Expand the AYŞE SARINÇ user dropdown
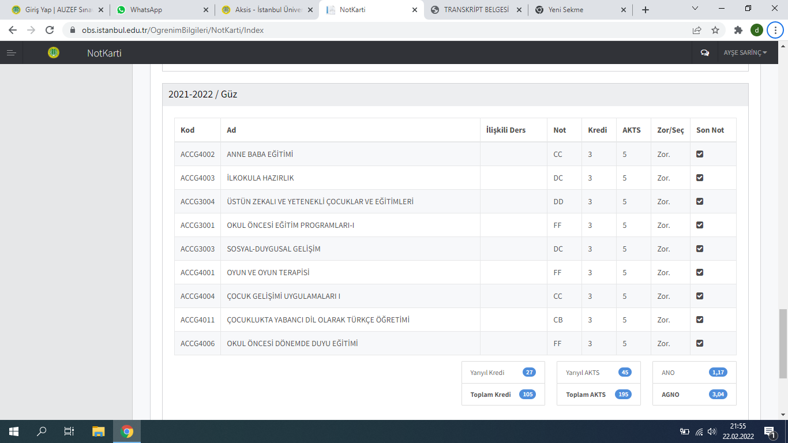 point(745,53)
